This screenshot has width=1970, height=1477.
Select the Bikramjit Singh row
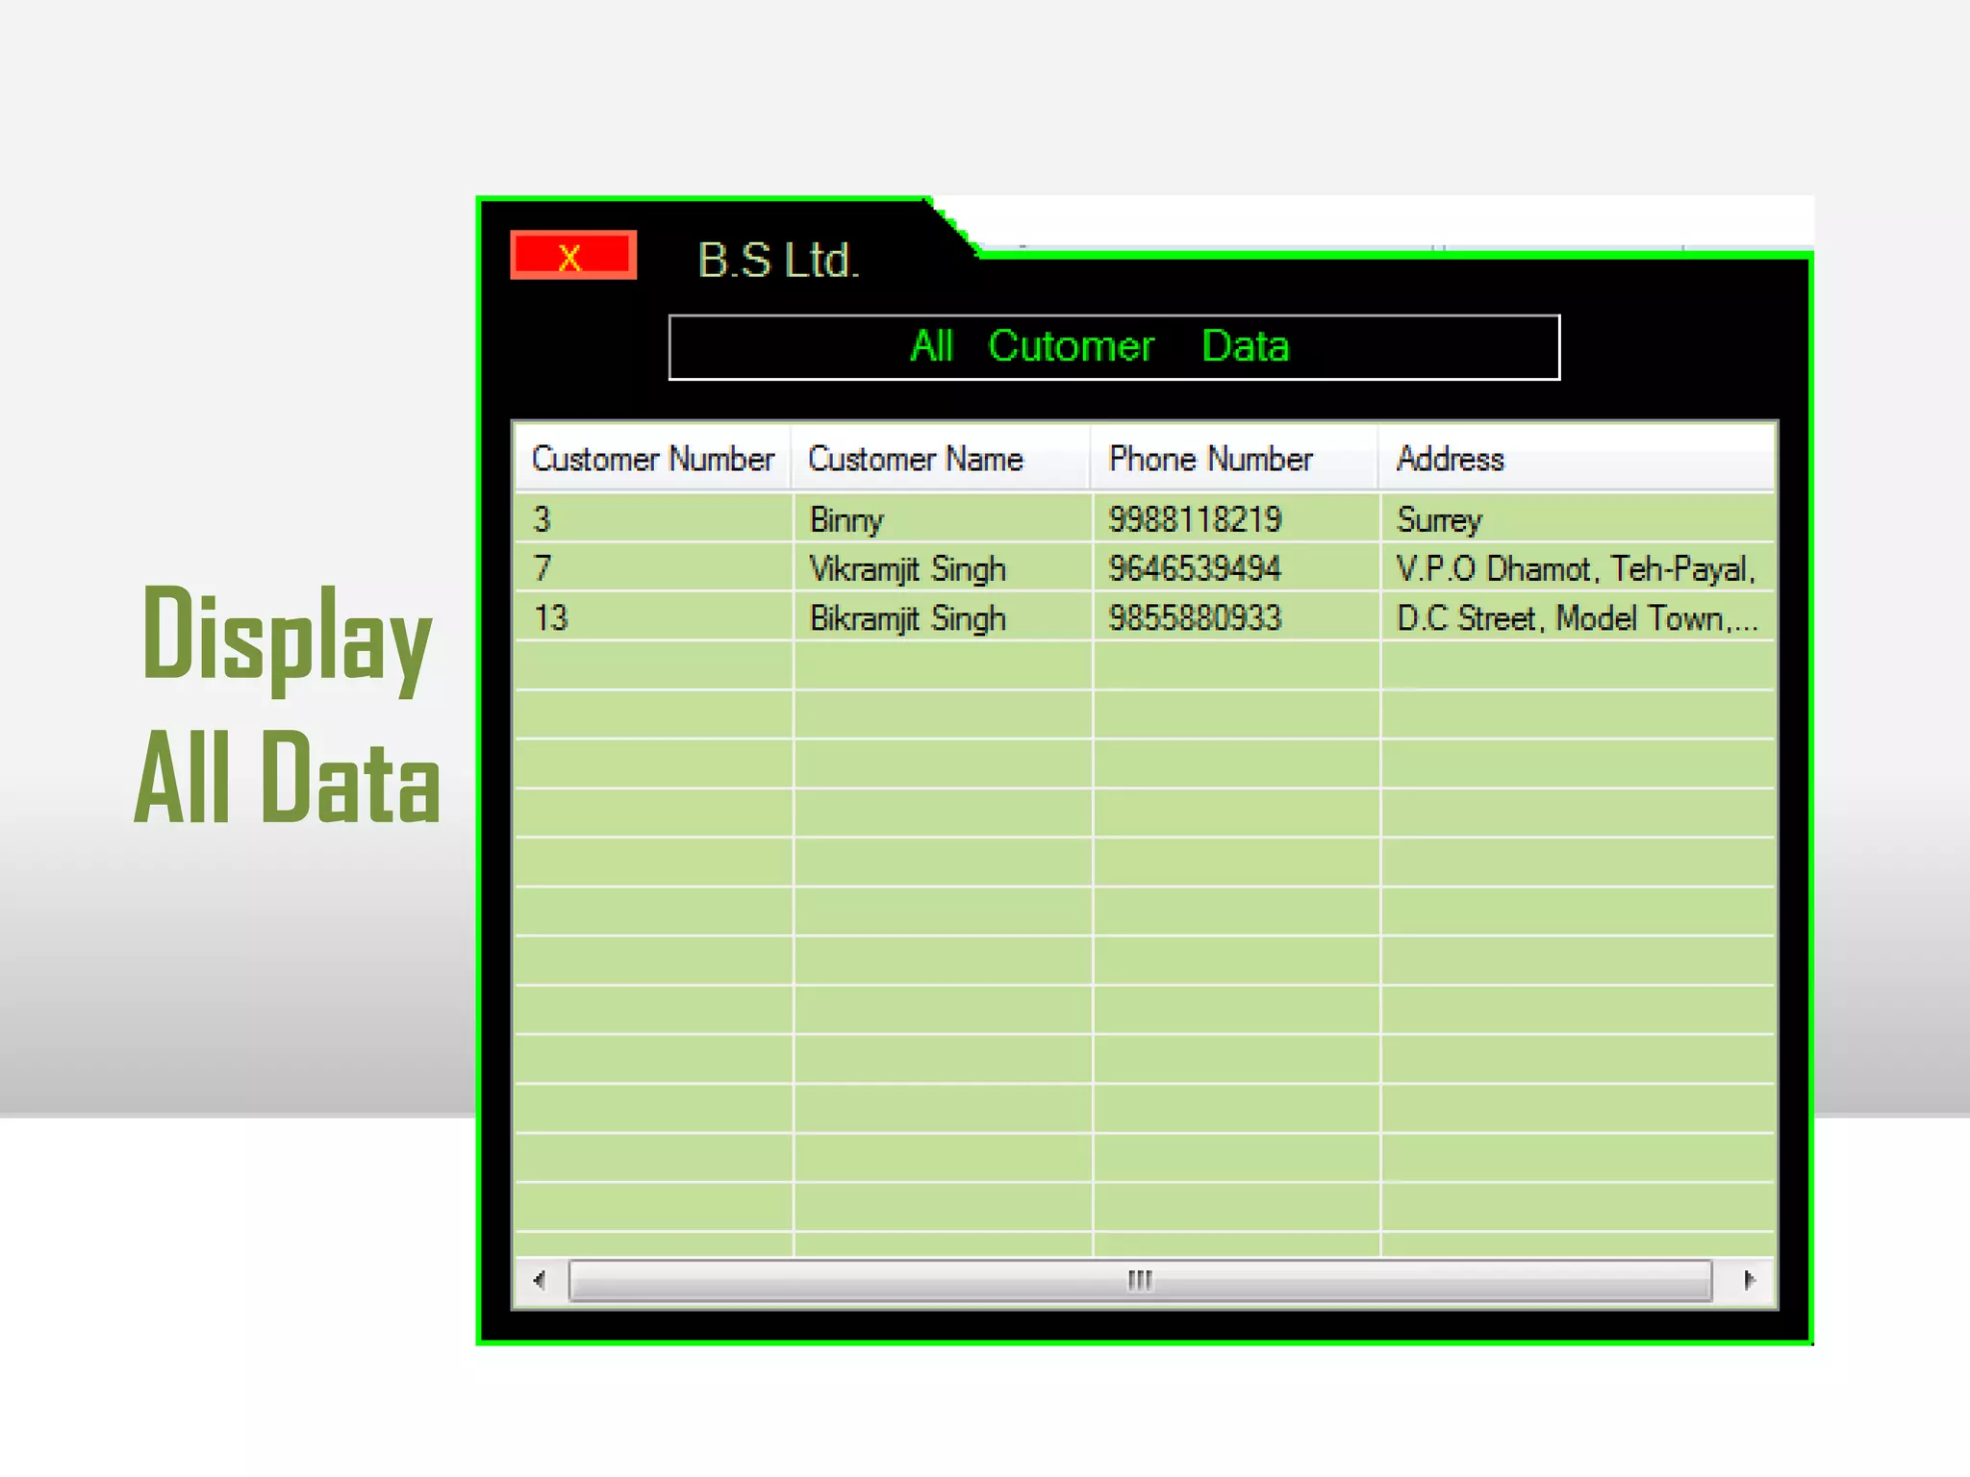907,618
